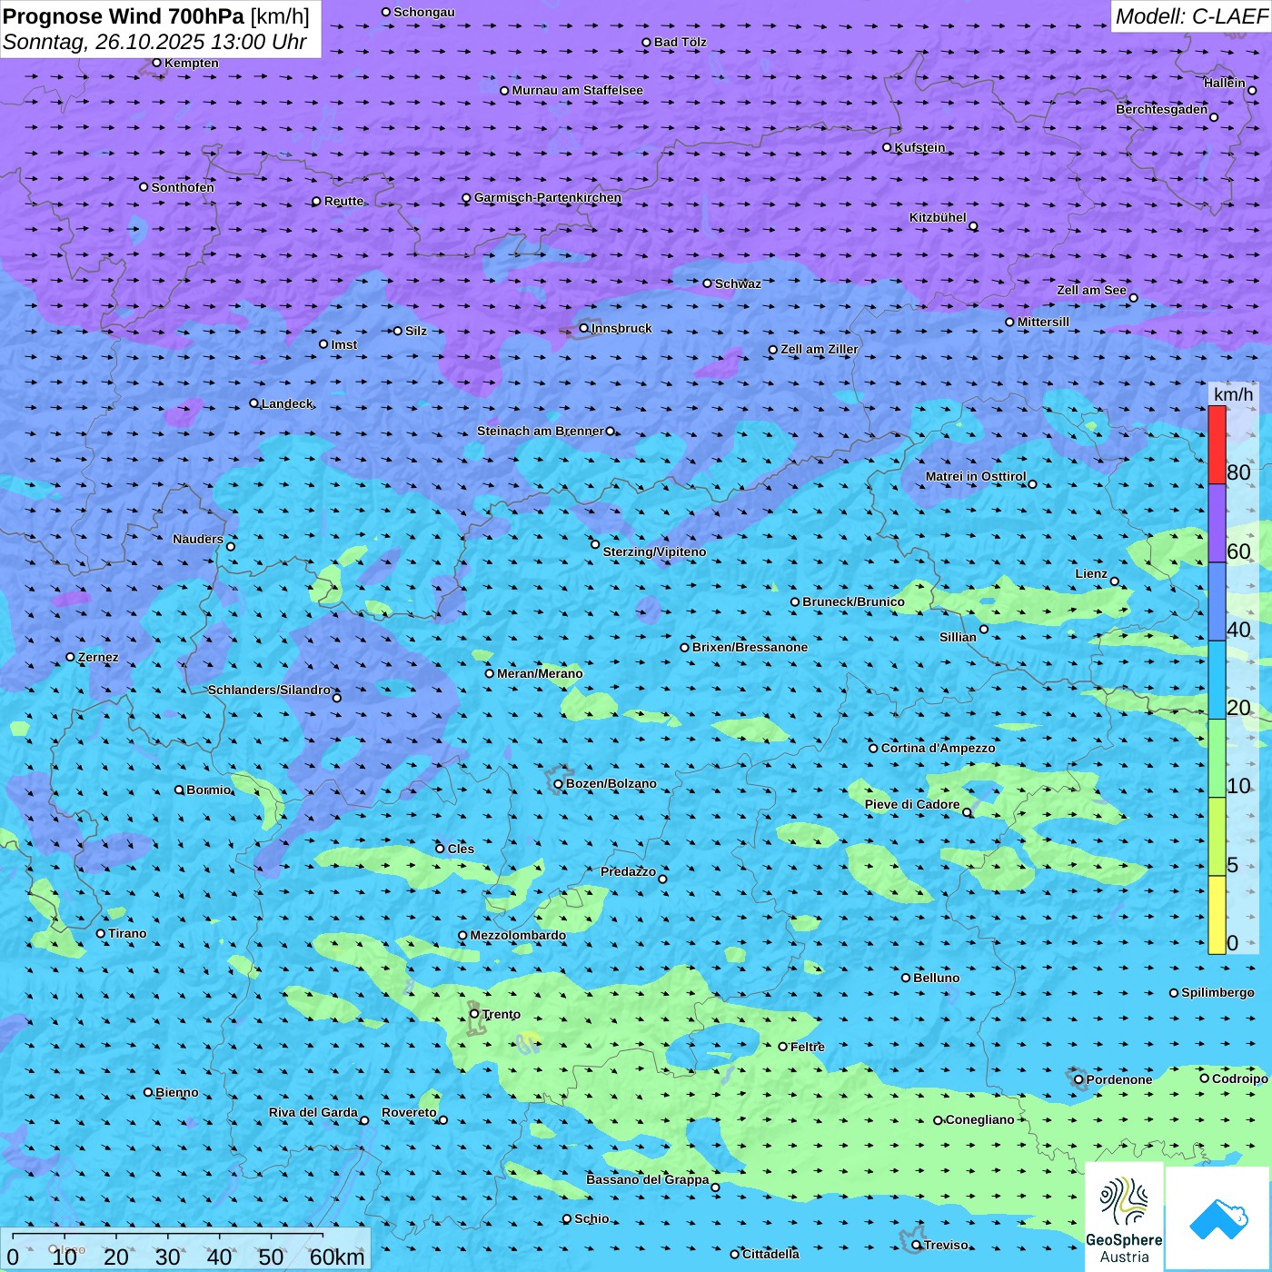The image size is (1272, 1272).
Task: Click the Lienz city marker circle
Action: [x=1115, y=581]
